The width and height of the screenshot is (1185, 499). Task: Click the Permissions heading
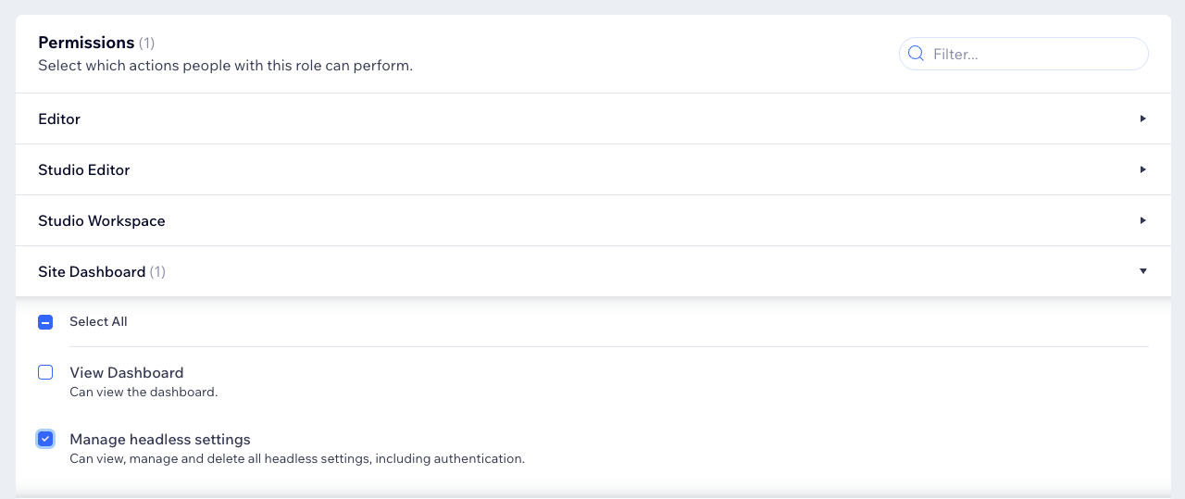[x=86, y=43]
